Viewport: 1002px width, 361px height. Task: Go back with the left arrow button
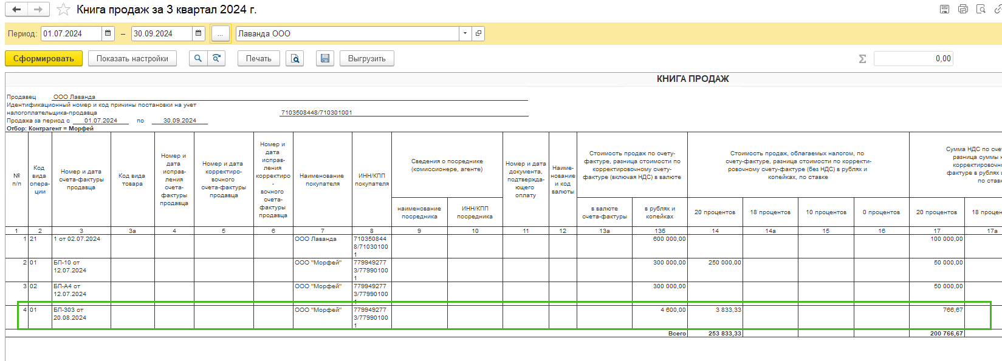[x=16, y=9]
